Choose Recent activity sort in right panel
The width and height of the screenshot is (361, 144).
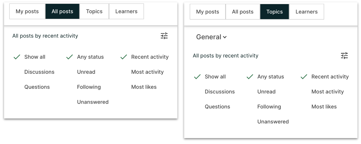330,77
